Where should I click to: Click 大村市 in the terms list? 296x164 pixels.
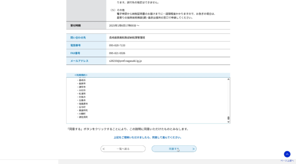tap(82, 90)
